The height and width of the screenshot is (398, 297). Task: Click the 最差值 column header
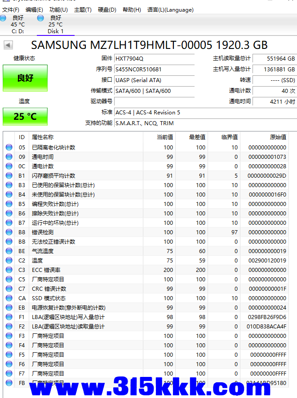coord(191,137)
